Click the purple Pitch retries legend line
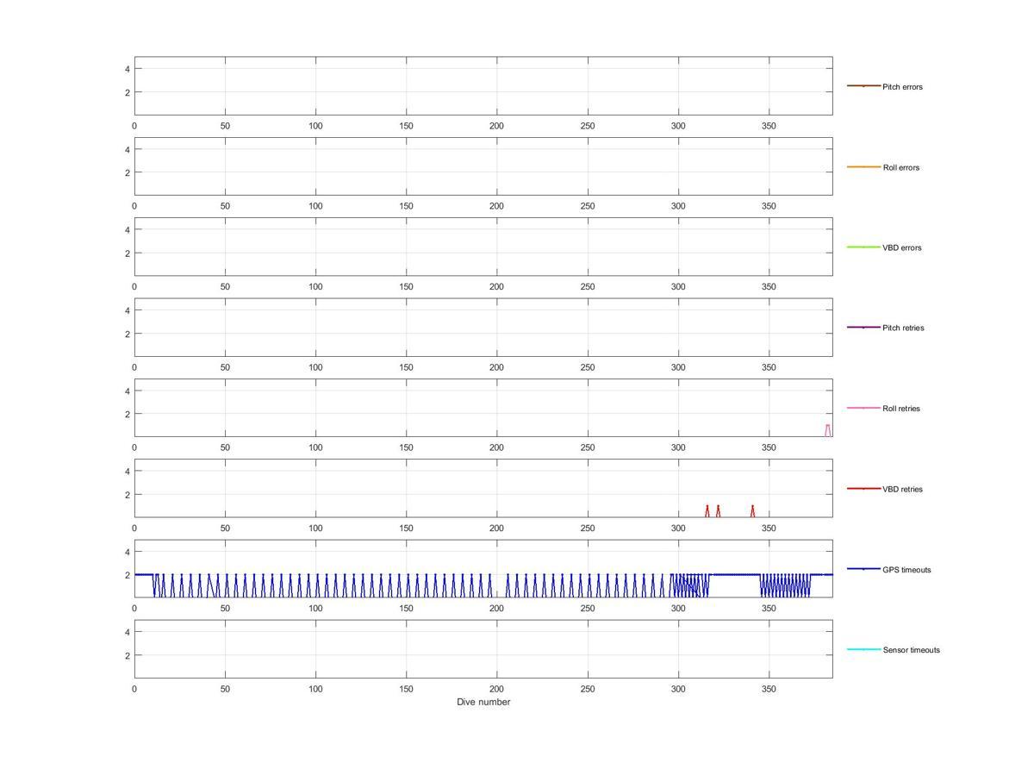Image resolution: width=1034 pixels, height=763 pixels. click(863, 328)
